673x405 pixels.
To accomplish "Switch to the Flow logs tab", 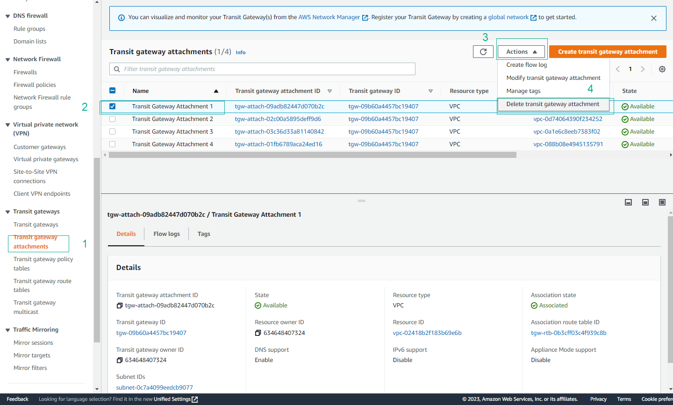I will (166, 234).
